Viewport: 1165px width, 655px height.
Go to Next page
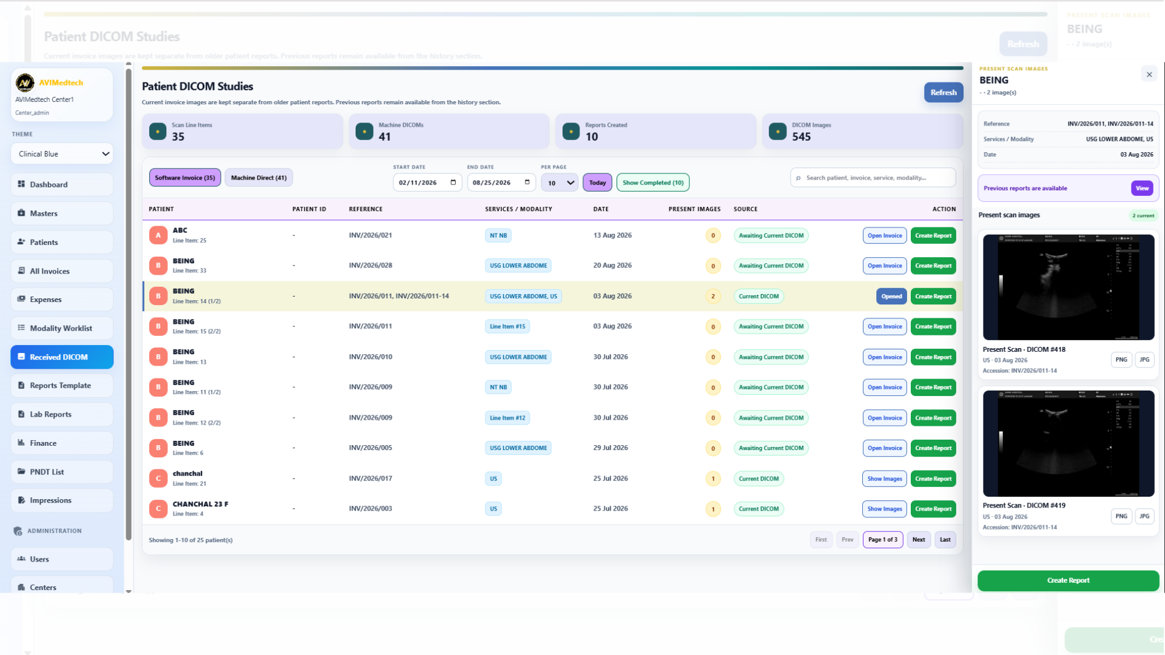coord(919,540)
